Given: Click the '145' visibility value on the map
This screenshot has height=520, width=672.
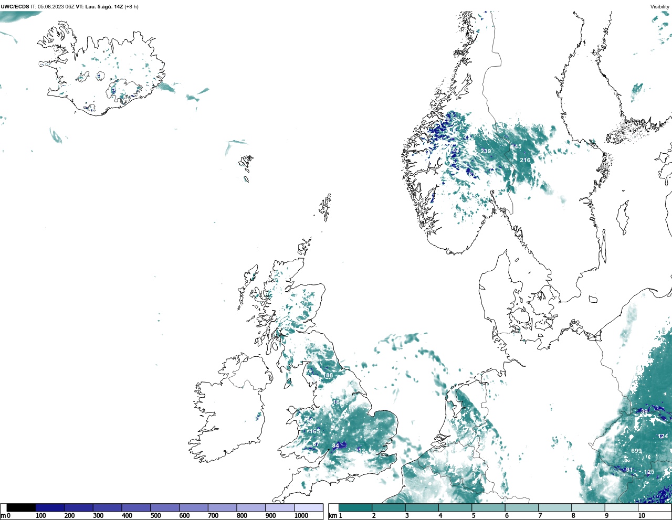Looking at the screenshot, I should (x=516, y=146).
